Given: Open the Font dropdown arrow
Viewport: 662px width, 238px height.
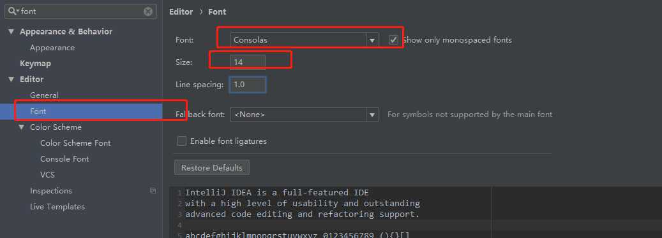Looking at the screenshot, I should click(372, 40).
